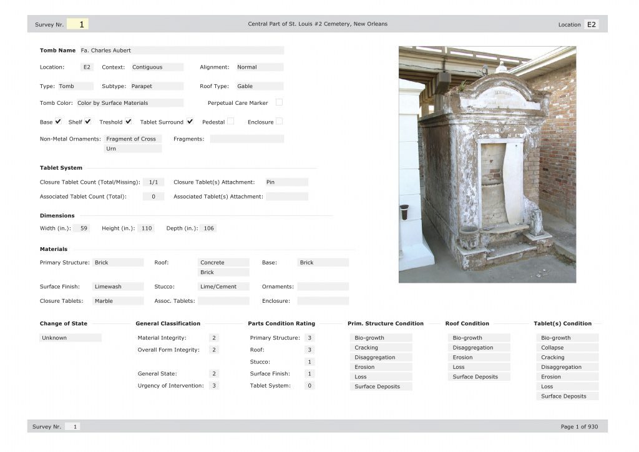This screenshot has height=452, width=639.
Task: Check the Perpetual Care Marker checkbox
Action: 279,102
